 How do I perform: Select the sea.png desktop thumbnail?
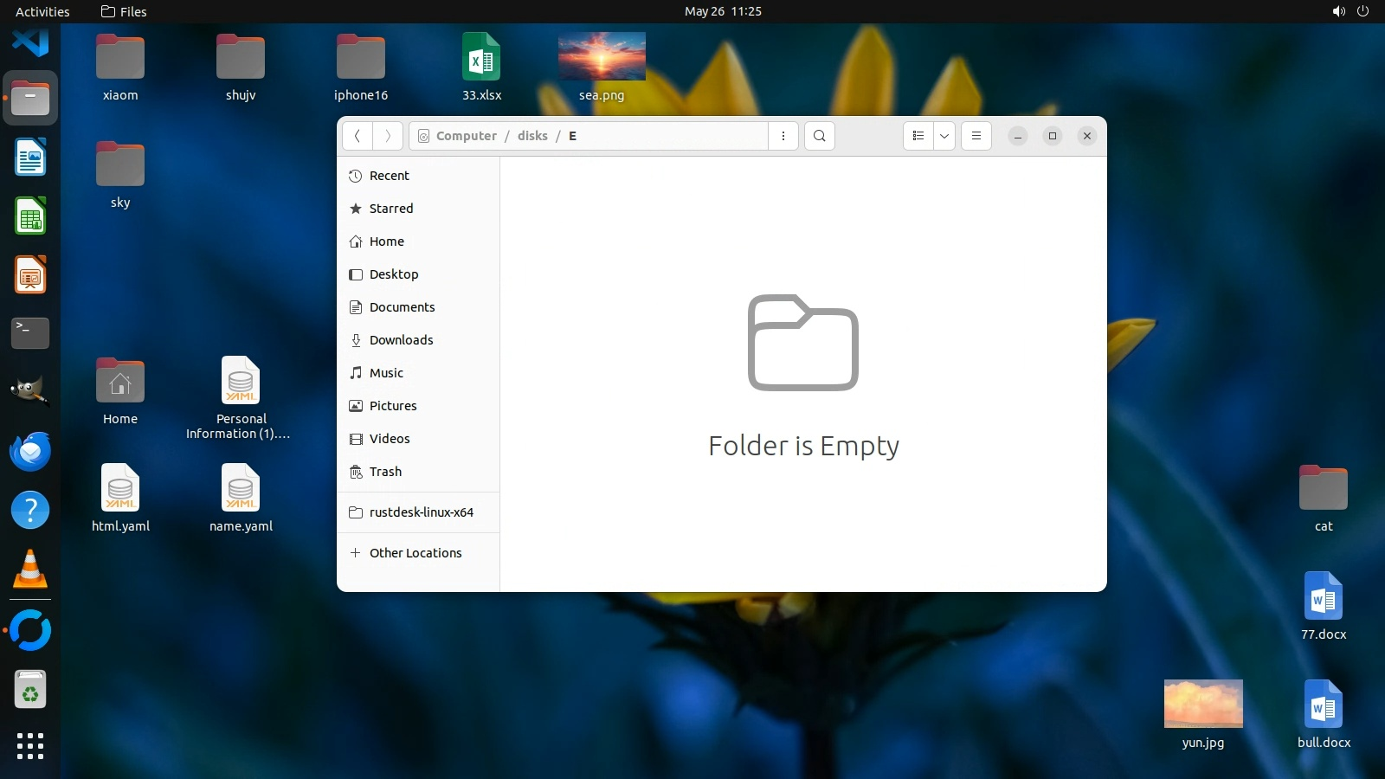(602, 57)
